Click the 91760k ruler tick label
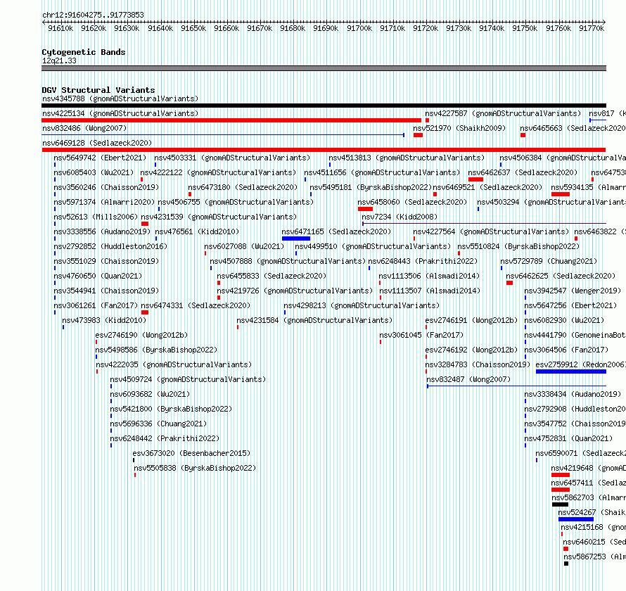 pos(558,28)
